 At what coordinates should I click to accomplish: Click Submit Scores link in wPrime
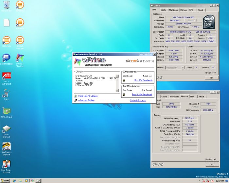[x=138, y=100]
